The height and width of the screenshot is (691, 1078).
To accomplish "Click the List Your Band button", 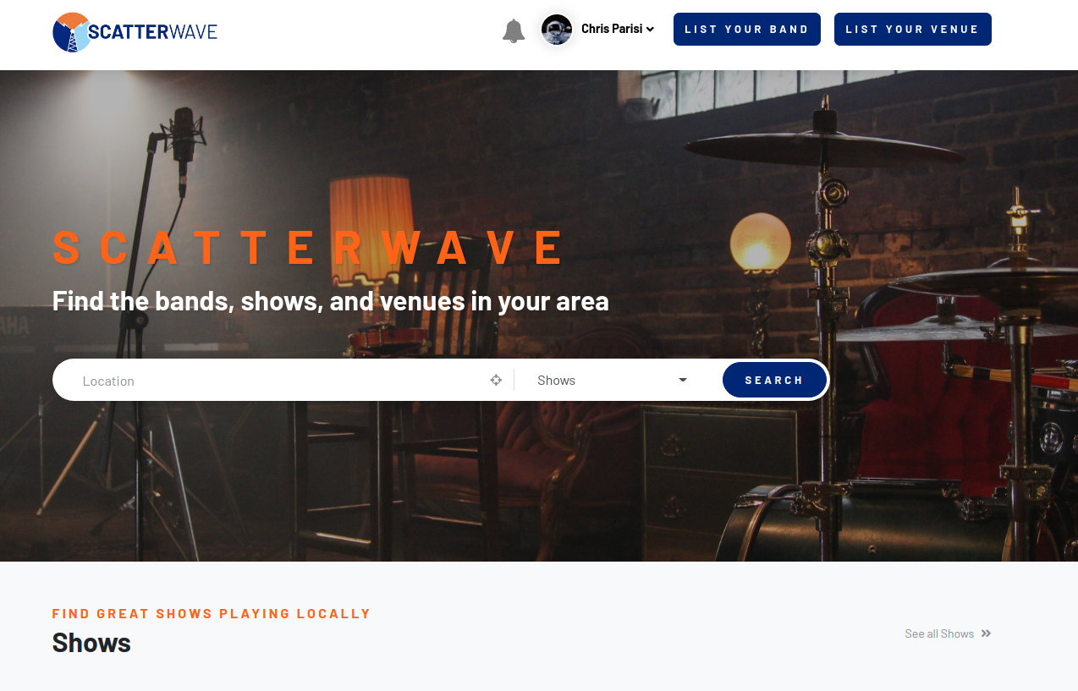I will click(747, 30).
